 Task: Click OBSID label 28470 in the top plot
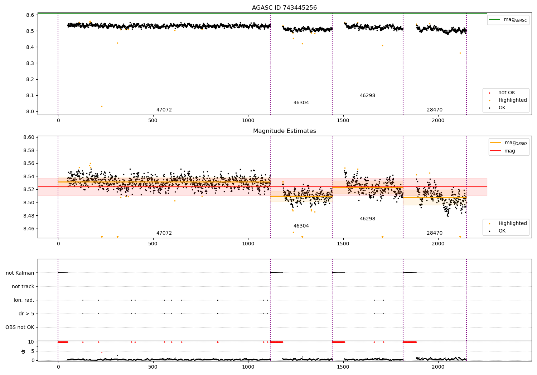coord(434,110)
